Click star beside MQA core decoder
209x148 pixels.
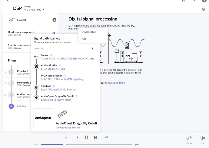pos(65,76)
